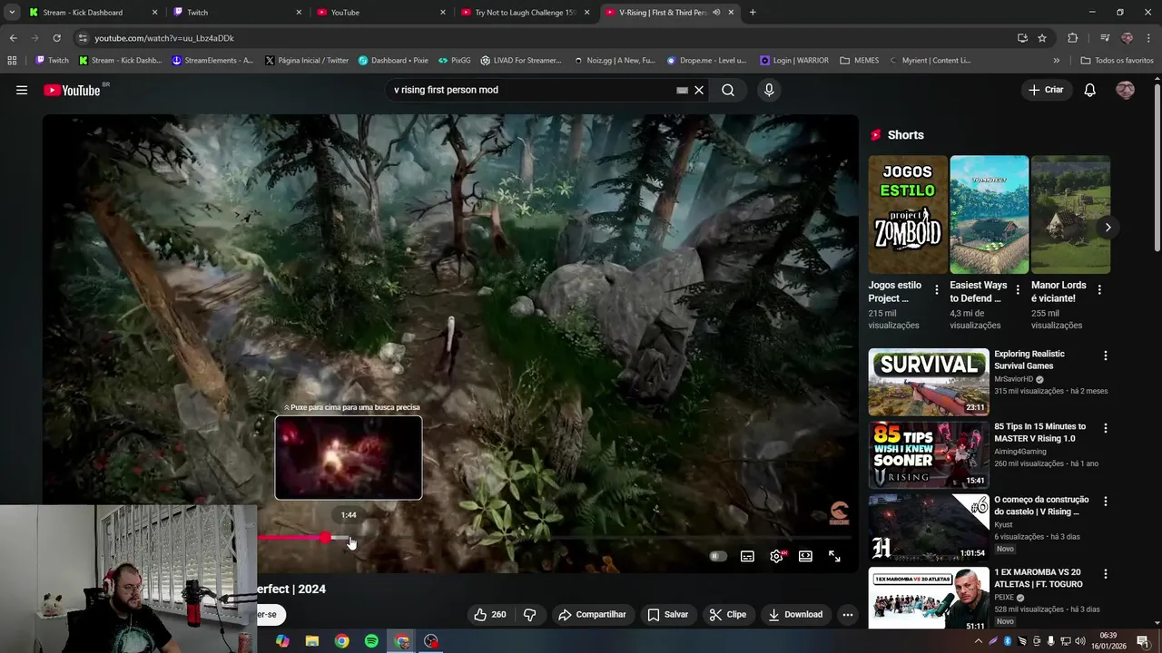Bookmark this page with the star
Image resolution: width=1162 pixels, height=653 pixels.
coord(1042,38)
